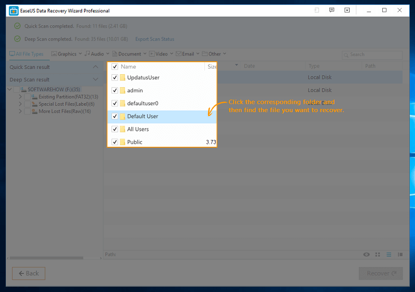Click the Special Lost Files icon
This screenshot has width=415, height=292.
pos(34,104)
